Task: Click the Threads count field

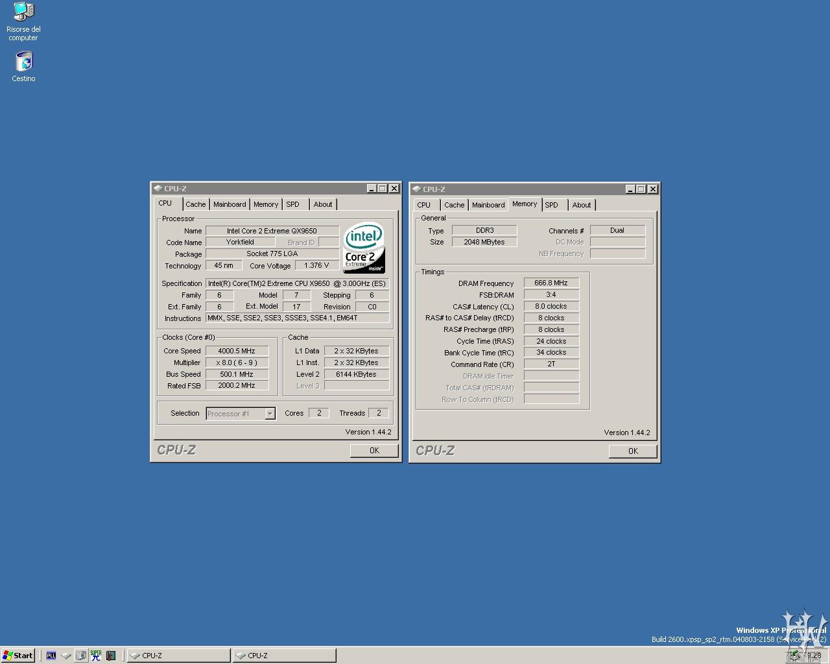Action: pyautogui.click(x=379, y=413)
